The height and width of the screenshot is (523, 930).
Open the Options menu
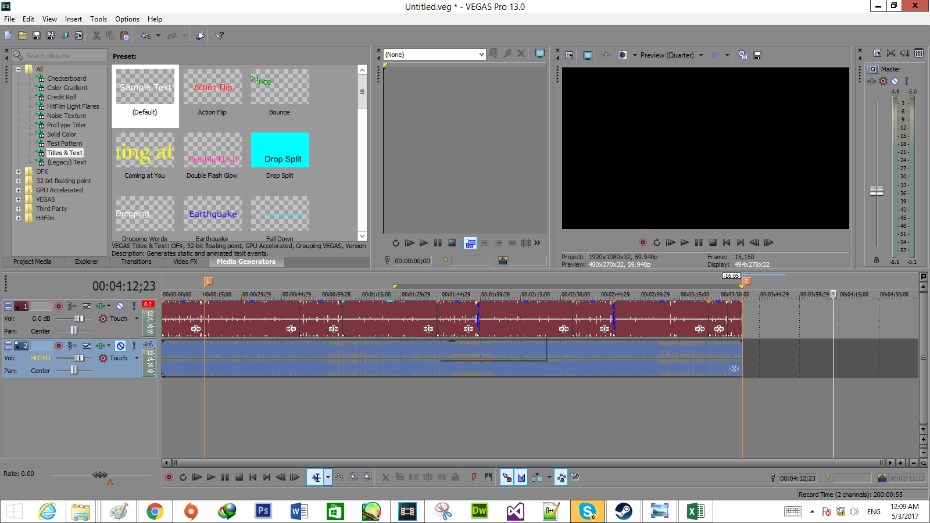click(x=127, y=19)
